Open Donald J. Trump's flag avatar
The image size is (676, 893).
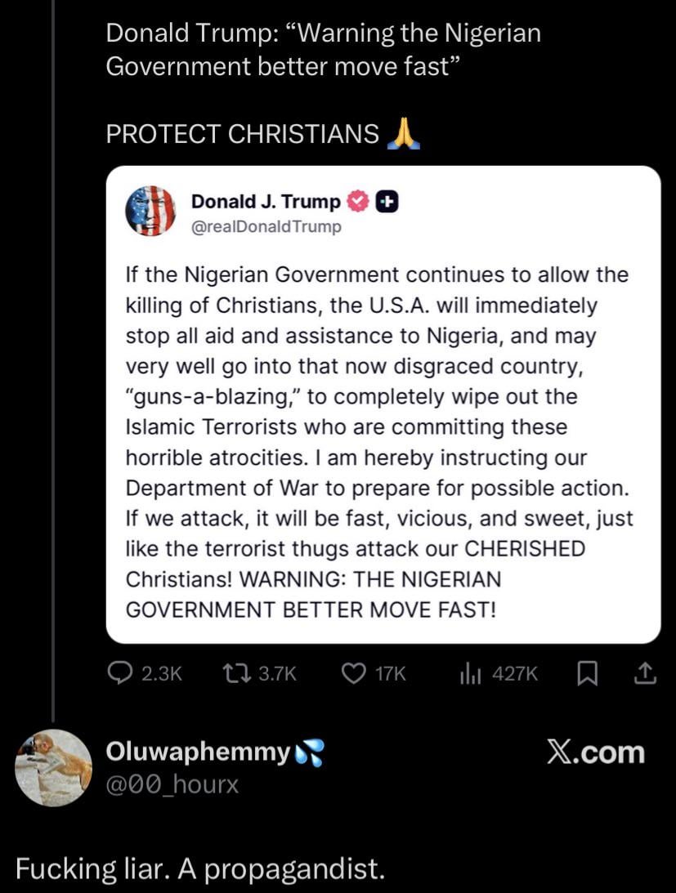[150, 211]
